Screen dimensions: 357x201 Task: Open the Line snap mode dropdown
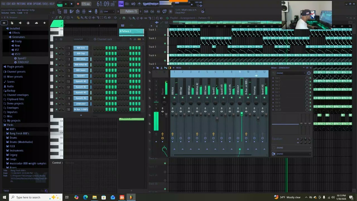click(109, 11)
